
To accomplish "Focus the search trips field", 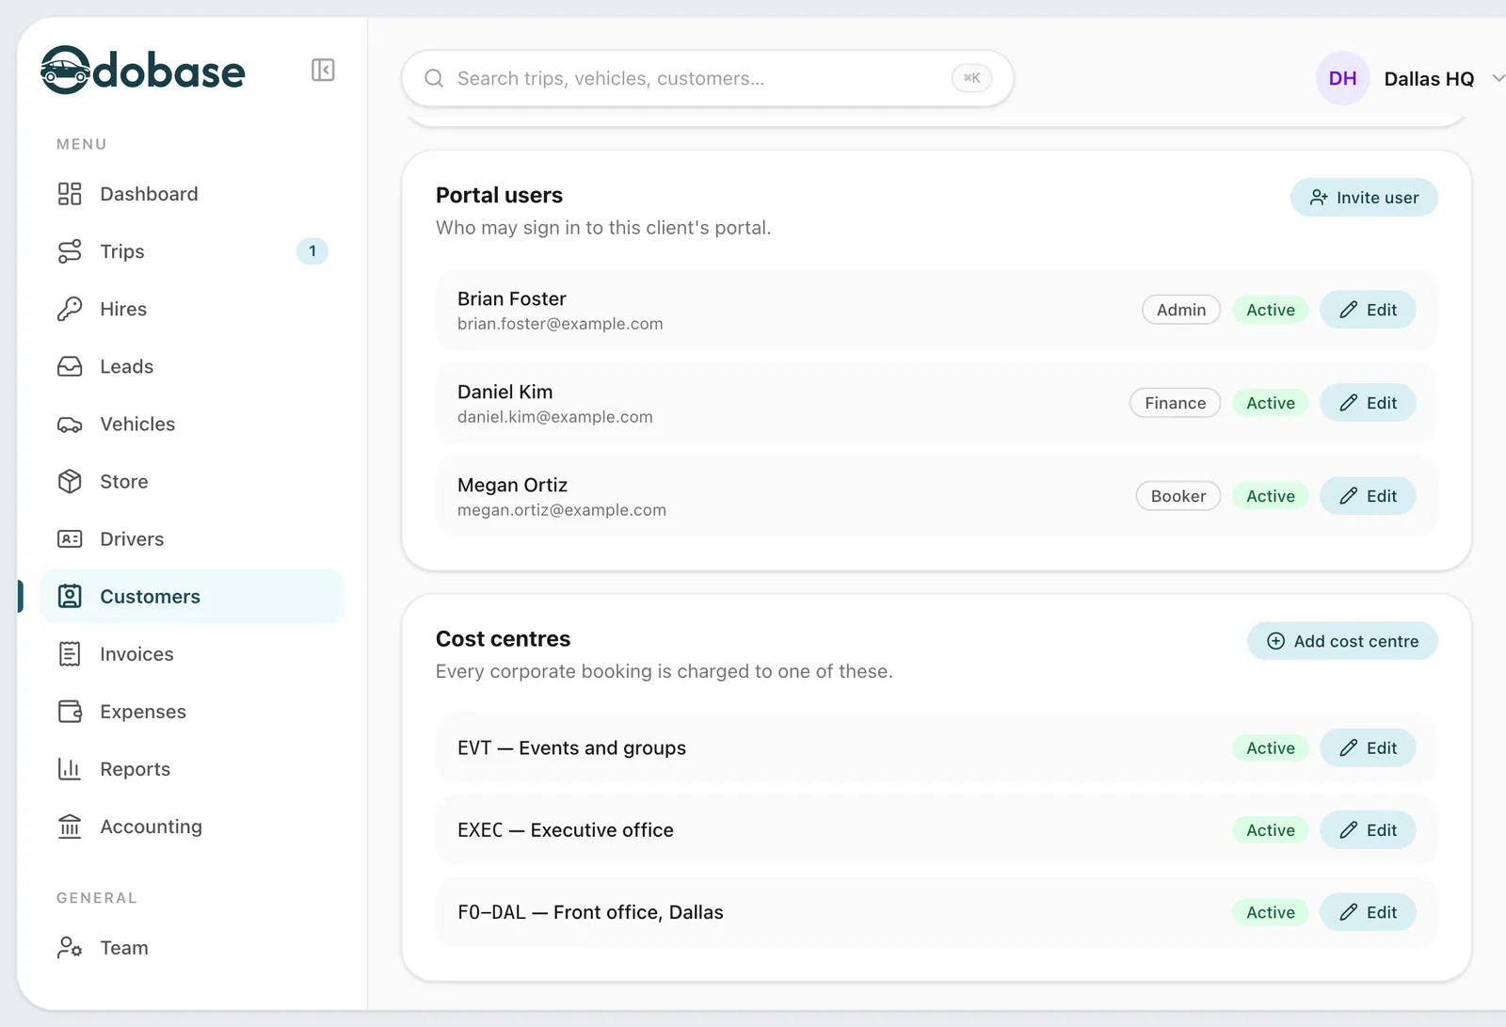I will pos(707,78).
